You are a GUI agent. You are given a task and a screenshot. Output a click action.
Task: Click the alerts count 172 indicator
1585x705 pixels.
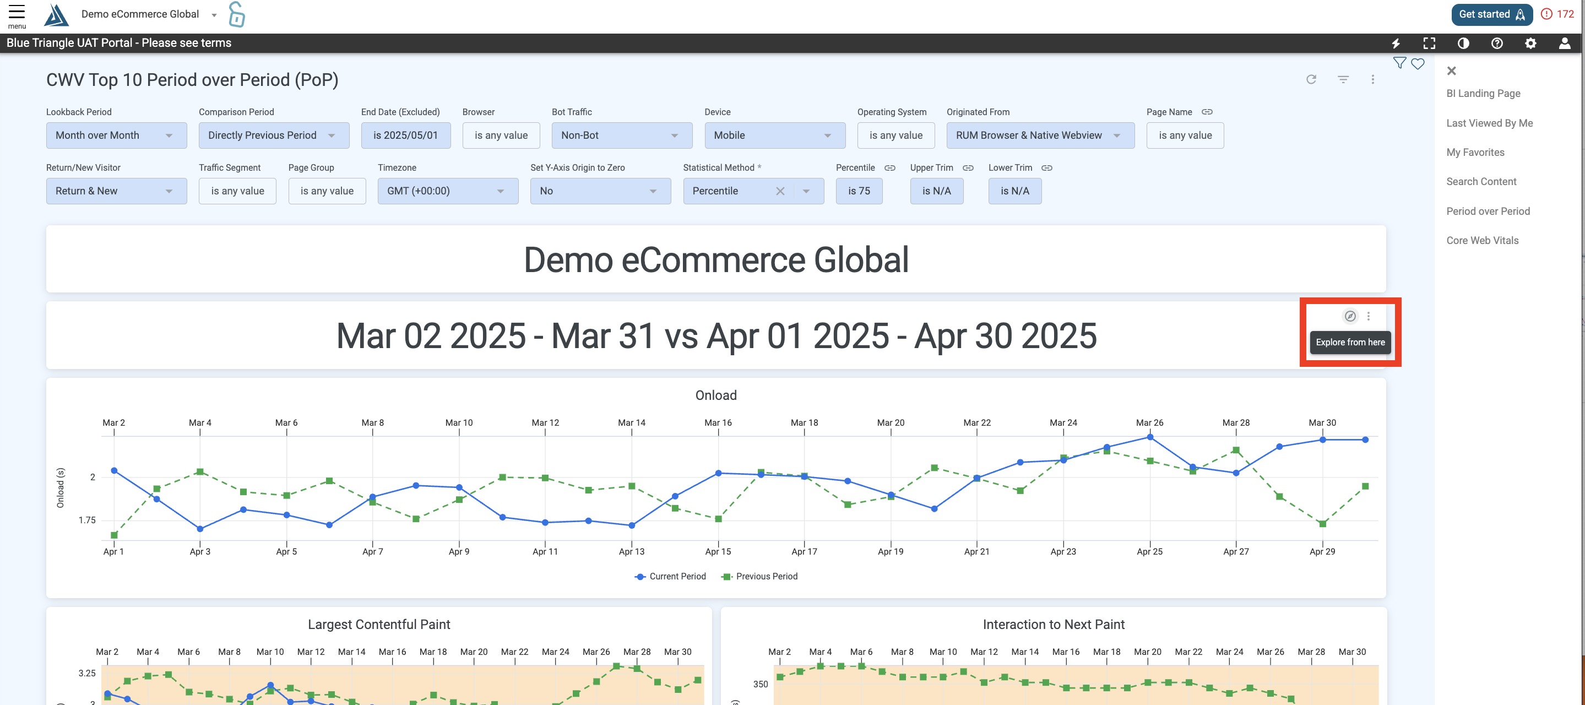pos(1557,14)
